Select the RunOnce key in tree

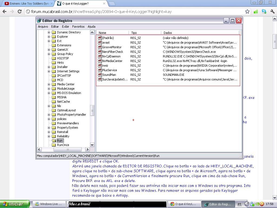(63, 145)
